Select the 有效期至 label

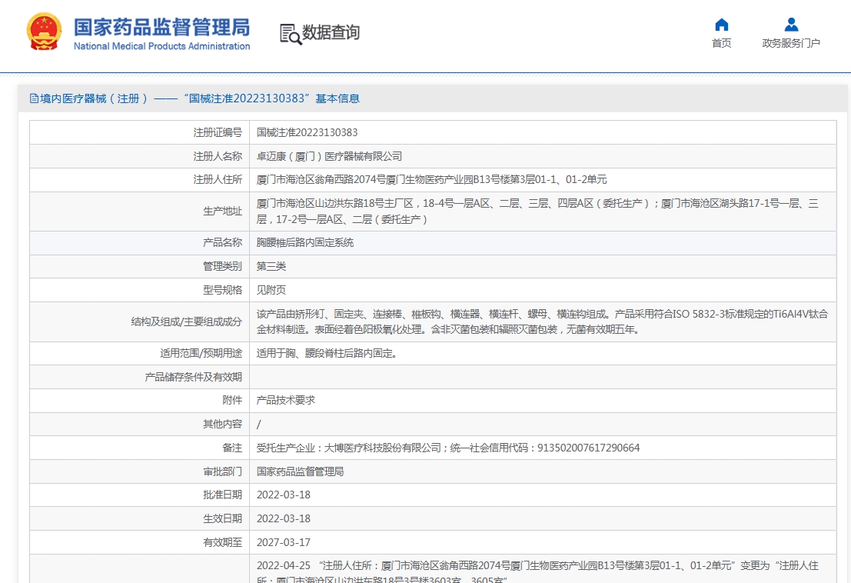pos(222,542)
